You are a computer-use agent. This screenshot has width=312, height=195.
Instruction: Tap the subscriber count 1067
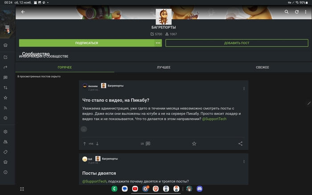(171, 34)
